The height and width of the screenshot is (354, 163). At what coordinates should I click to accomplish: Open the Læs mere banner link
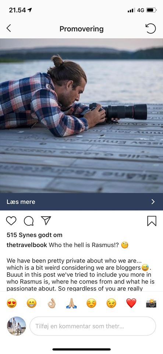82,202
